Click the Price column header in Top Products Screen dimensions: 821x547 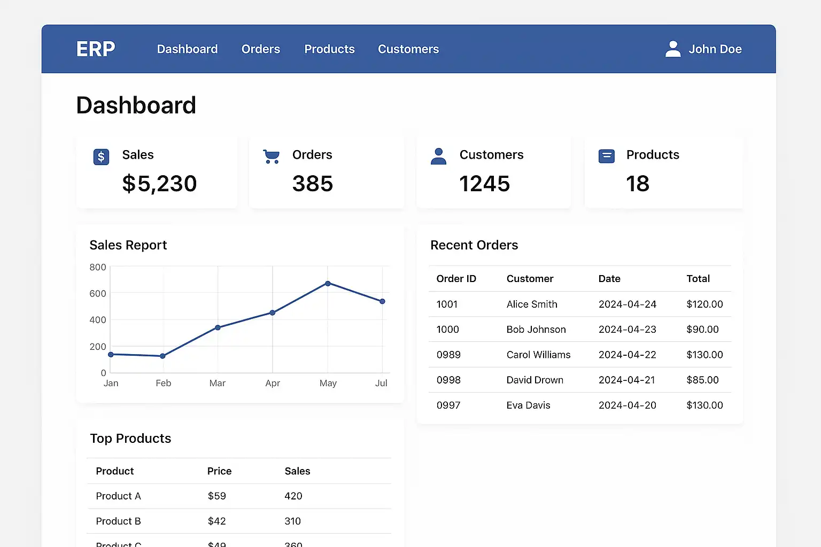pos(219,471)
